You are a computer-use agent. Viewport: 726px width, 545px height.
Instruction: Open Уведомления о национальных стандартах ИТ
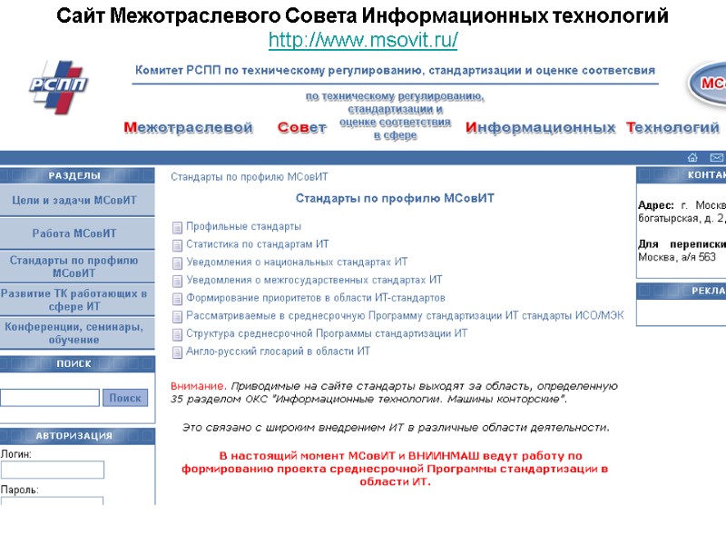pos(297,263)
